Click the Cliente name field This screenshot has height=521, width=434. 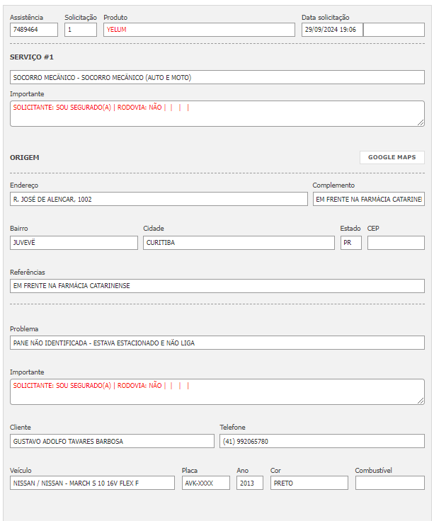(x=112, y=441)
